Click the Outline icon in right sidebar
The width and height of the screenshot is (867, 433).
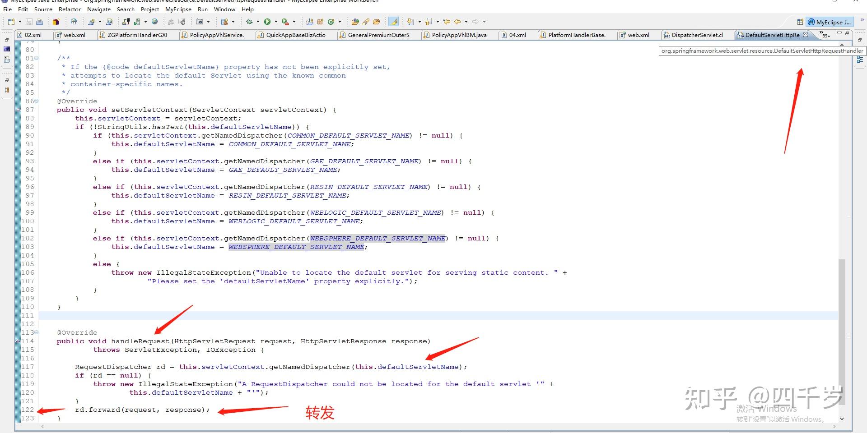(860, 59)
